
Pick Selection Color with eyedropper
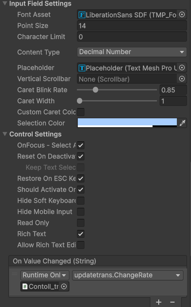point(183,123)
